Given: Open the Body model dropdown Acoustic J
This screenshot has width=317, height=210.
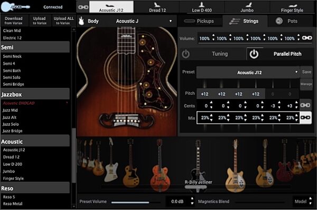Looking at the screenshot, I should pos(144,21).
